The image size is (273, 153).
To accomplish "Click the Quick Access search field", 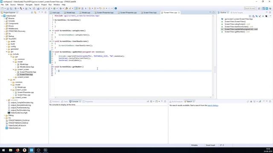I will [250, 8].
